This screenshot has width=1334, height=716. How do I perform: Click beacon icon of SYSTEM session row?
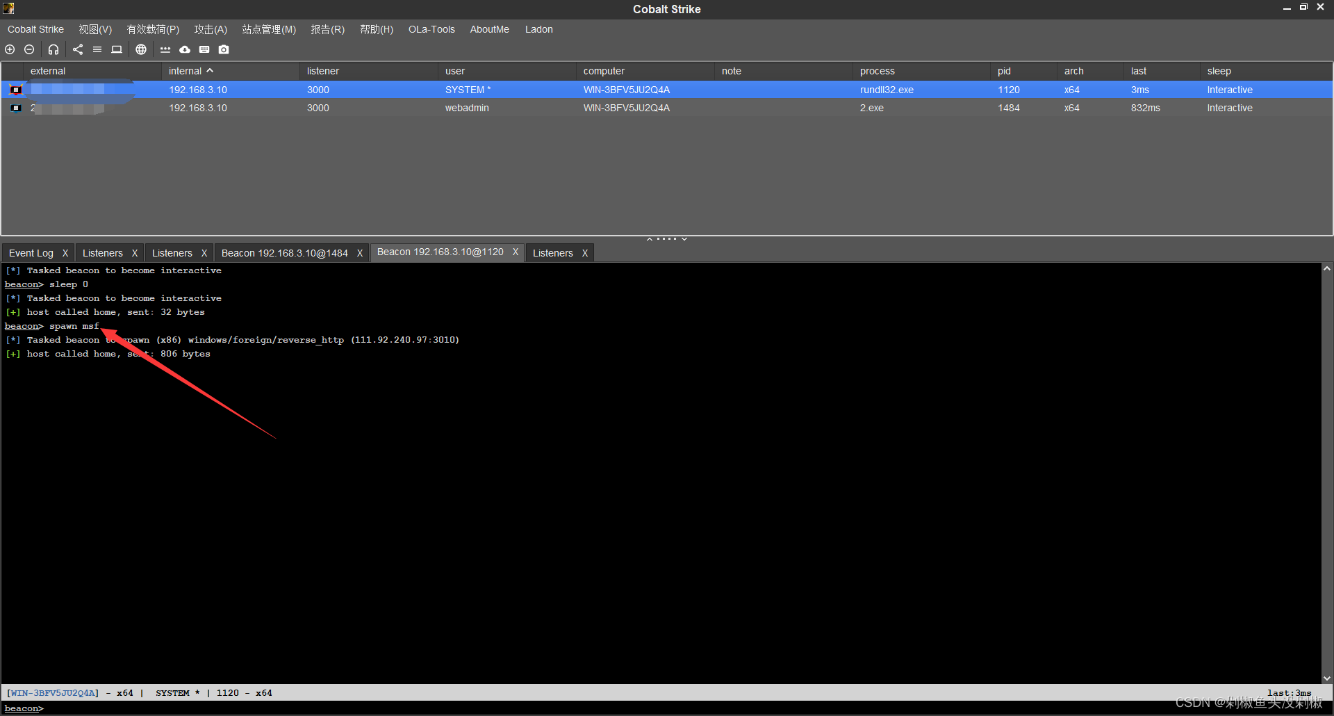[15, 90]
